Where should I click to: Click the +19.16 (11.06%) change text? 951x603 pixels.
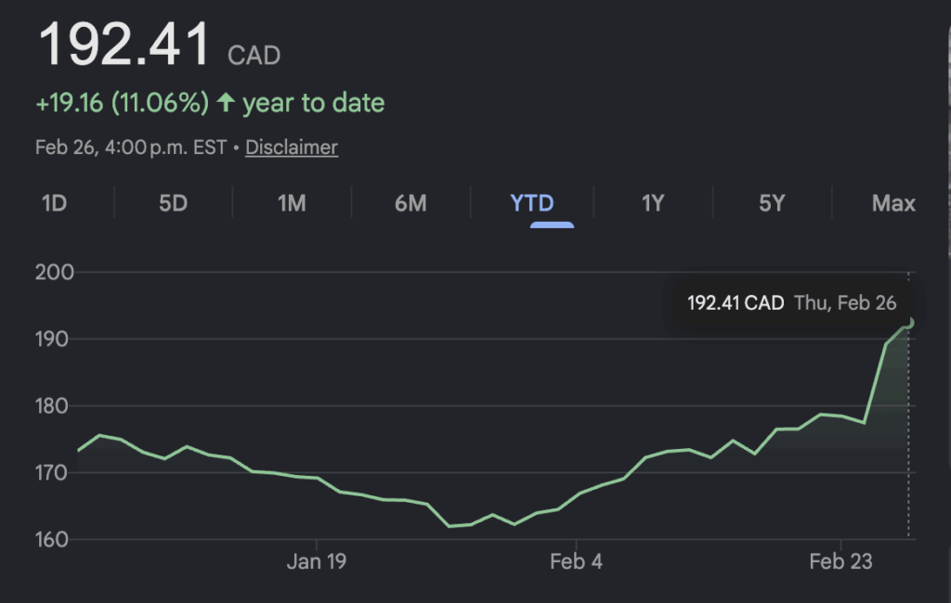point(122,103)
